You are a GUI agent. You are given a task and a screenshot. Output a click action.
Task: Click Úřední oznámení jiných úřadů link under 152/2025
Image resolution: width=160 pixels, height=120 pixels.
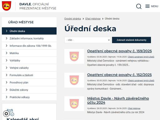[141, 81]
